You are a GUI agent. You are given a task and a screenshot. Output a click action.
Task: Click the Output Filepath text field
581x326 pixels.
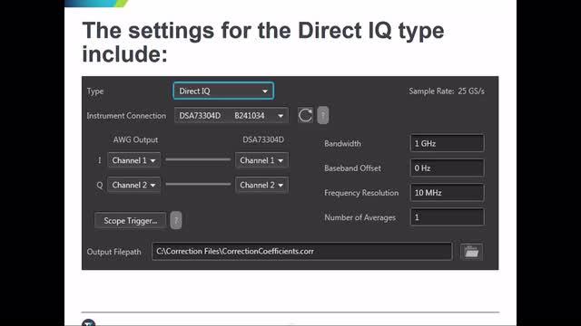pos(302,252)
